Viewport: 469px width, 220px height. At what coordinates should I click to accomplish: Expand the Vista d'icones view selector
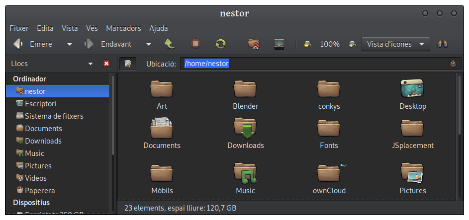[x=395, y=44]
